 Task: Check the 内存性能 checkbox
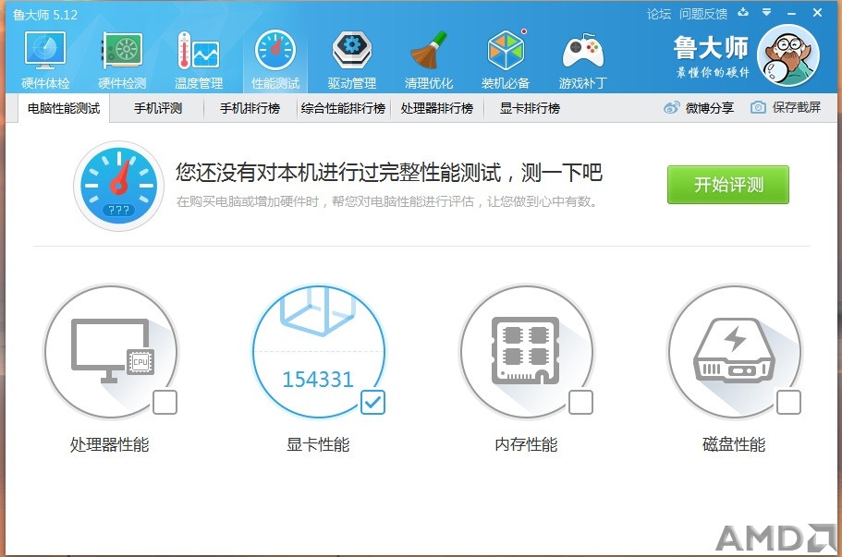(x=580, y=403)
